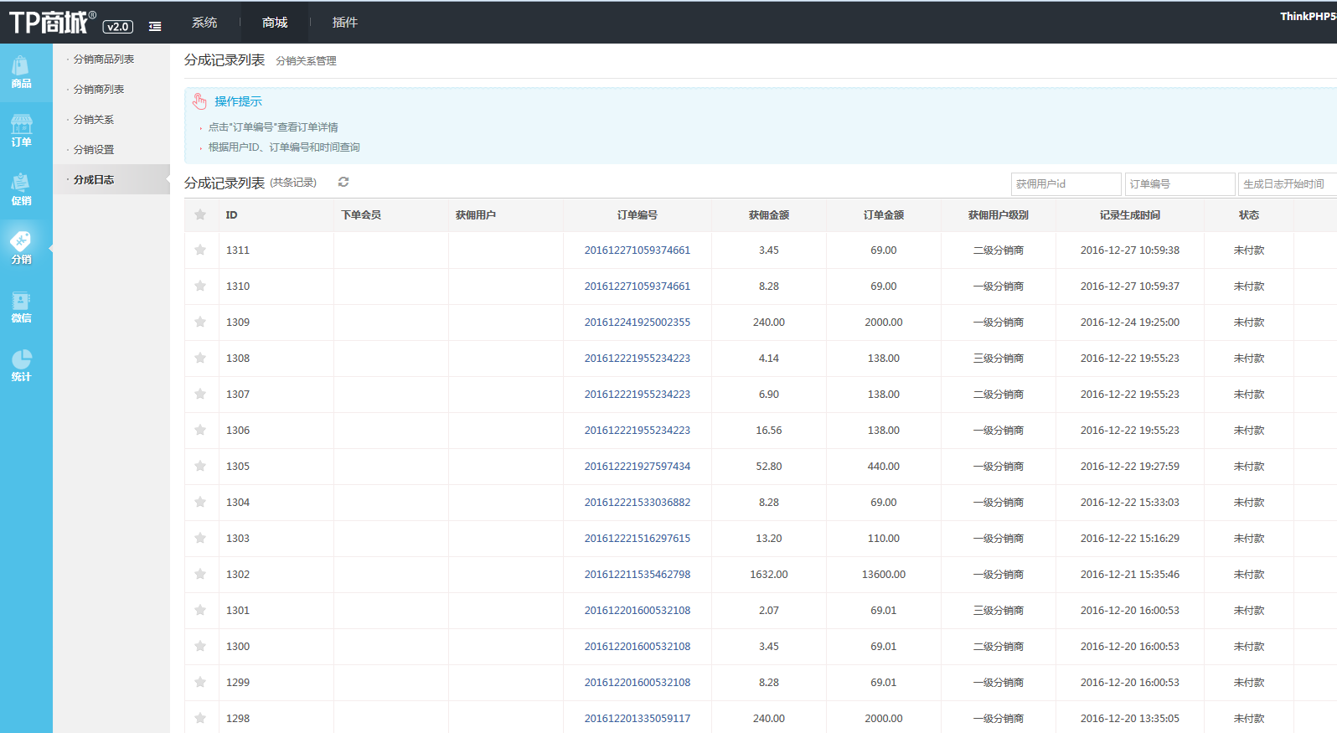Screen dimensions: 1337x733
Task: Focus the 生成日志开始时间 date field
Action: (x=1288, y=183)
